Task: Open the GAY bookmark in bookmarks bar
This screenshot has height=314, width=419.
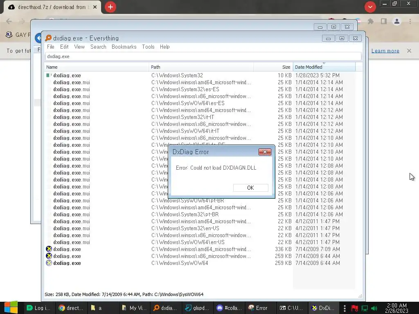Action: click(x=18, y=35)
